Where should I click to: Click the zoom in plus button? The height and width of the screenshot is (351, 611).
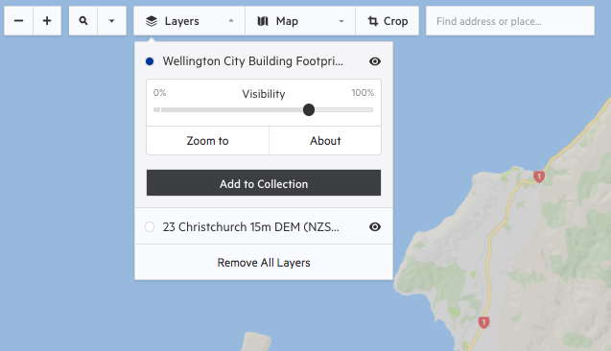(x=47, y=21)
